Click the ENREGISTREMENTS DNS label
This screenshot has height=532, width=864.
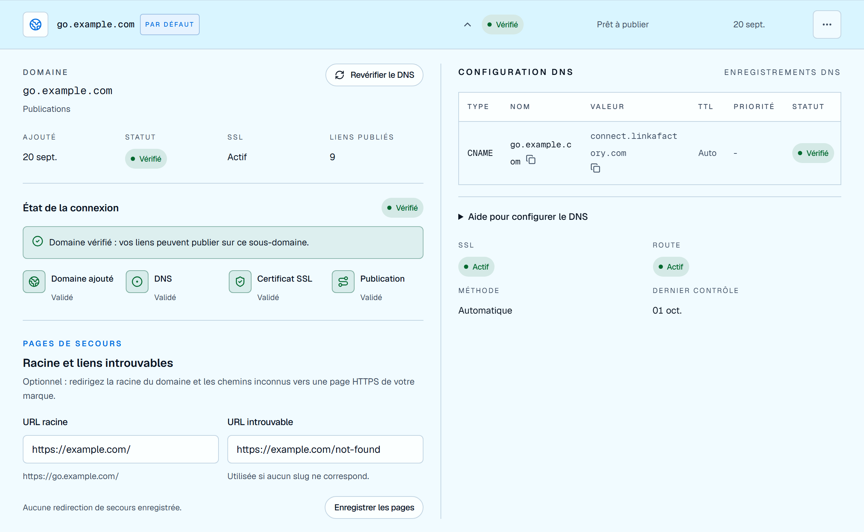pyautogui.click(x=782, y=72)
